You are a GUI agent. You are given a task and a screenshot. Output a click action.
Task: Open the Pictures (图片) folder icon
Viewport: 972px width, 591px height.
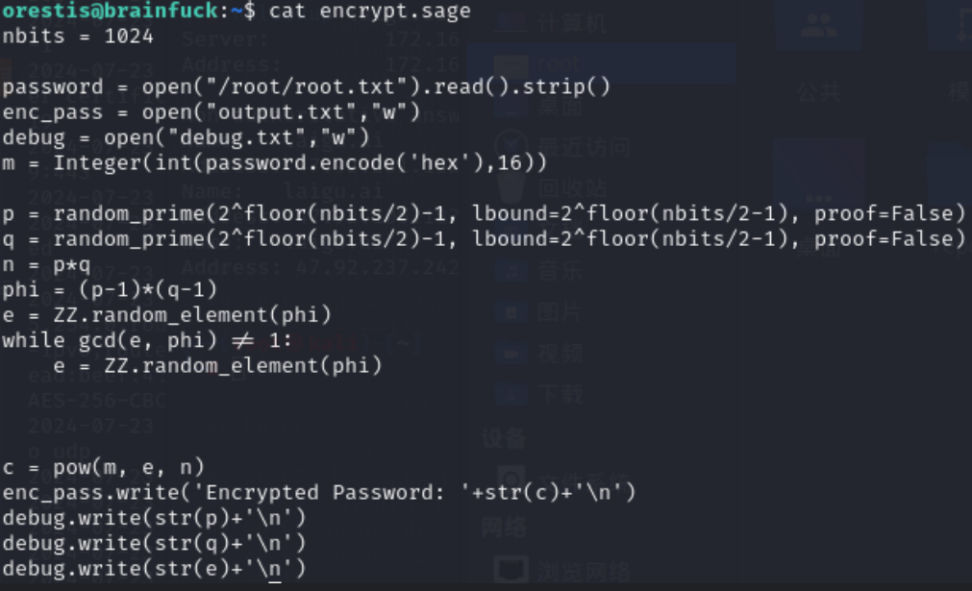(512, 311)
